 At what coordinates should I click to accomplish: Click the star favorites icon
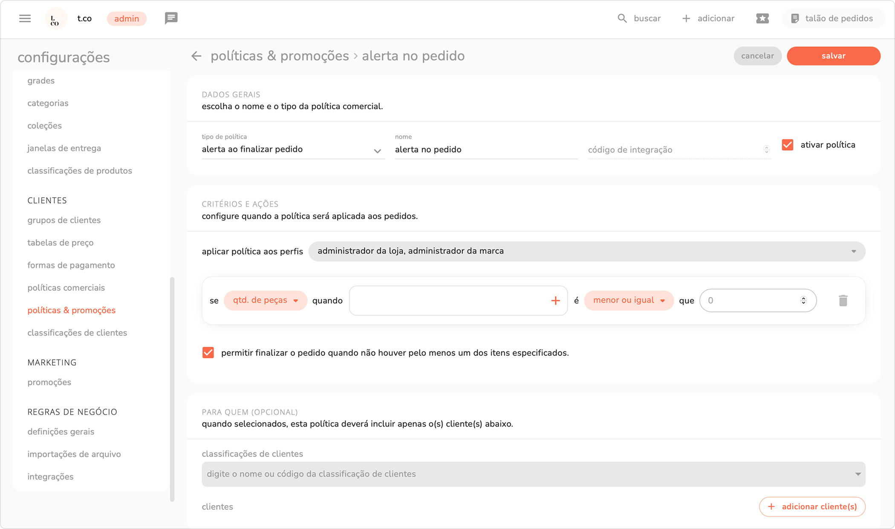tap(762, 18)
